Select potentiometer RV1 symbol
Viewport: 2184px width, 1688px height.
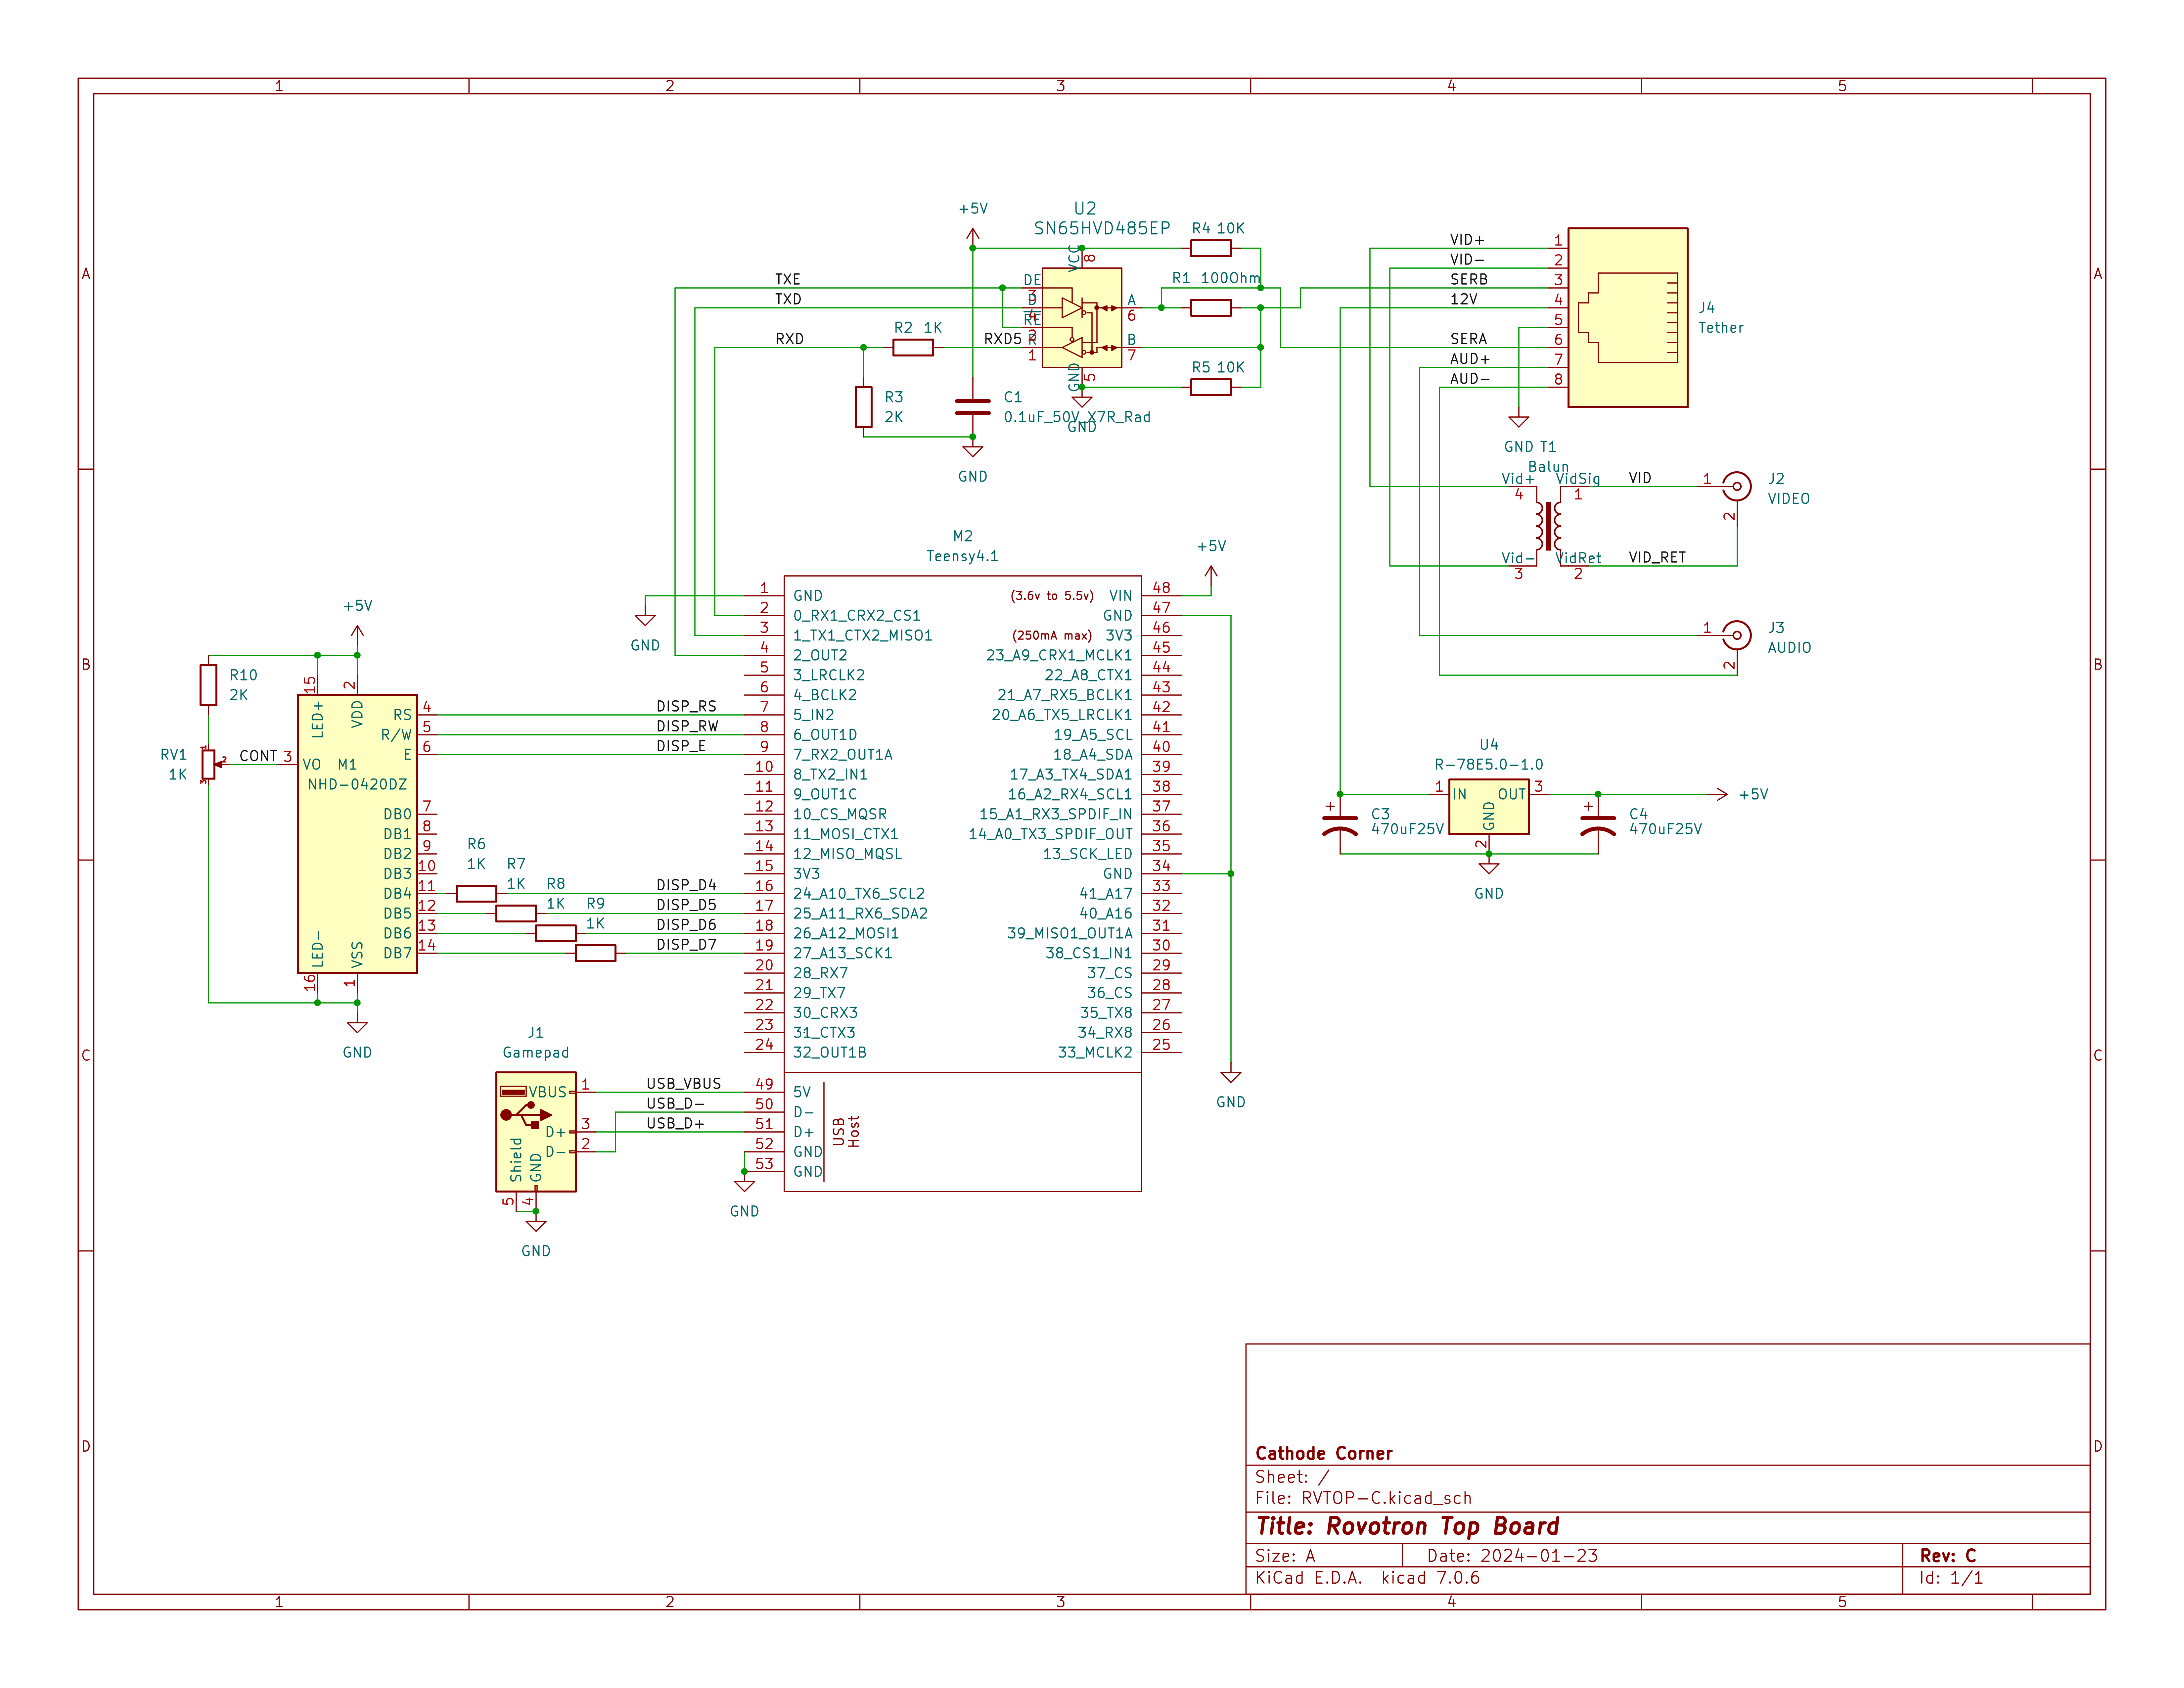[x=208, y=765]
